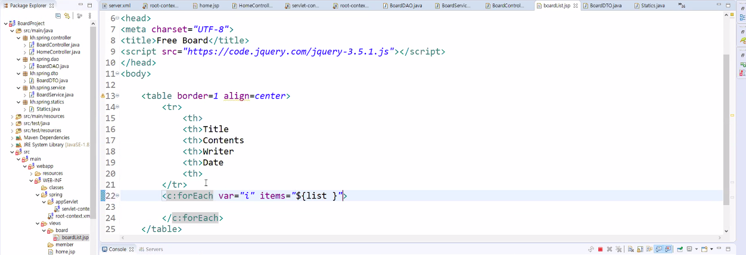Screen dimensions: 746x255
Task: Click the jQuery URL string on line 9
Action: (x=290, y=52)
